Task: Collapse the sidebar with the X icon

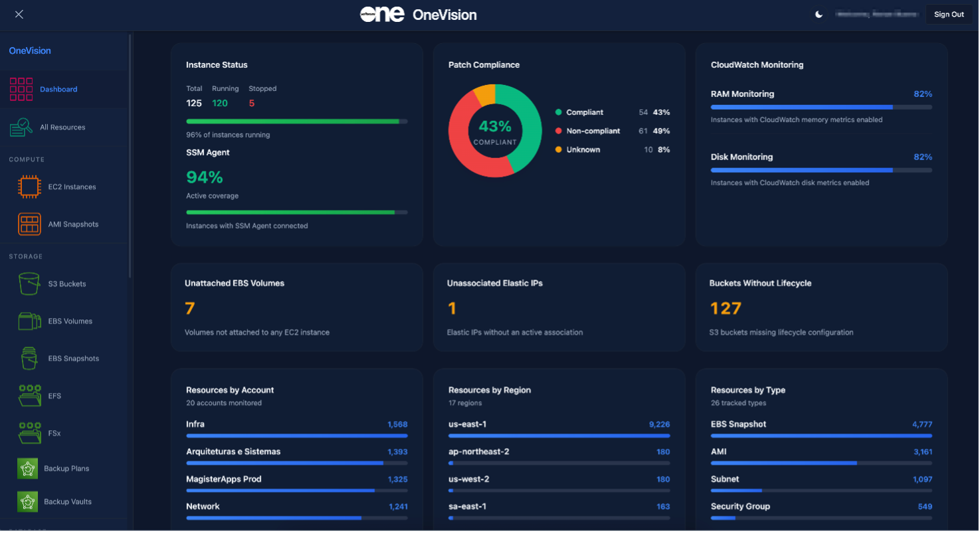Action: 19,15
